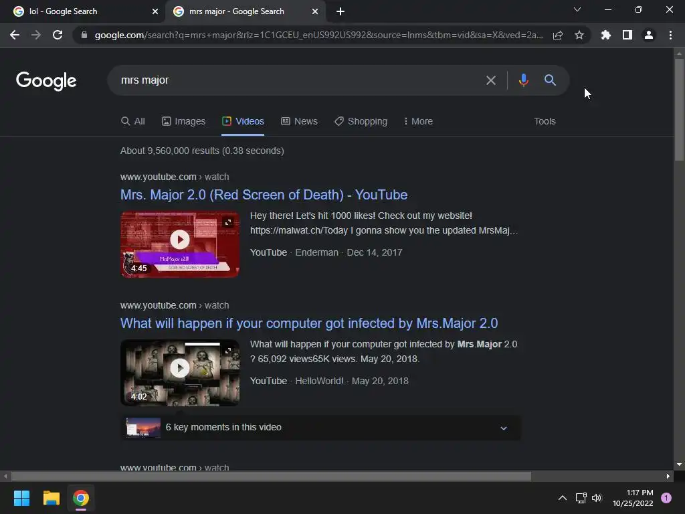Open network status tray icon
The width and height of the screenshot is (685, 514).
point(581,498)
